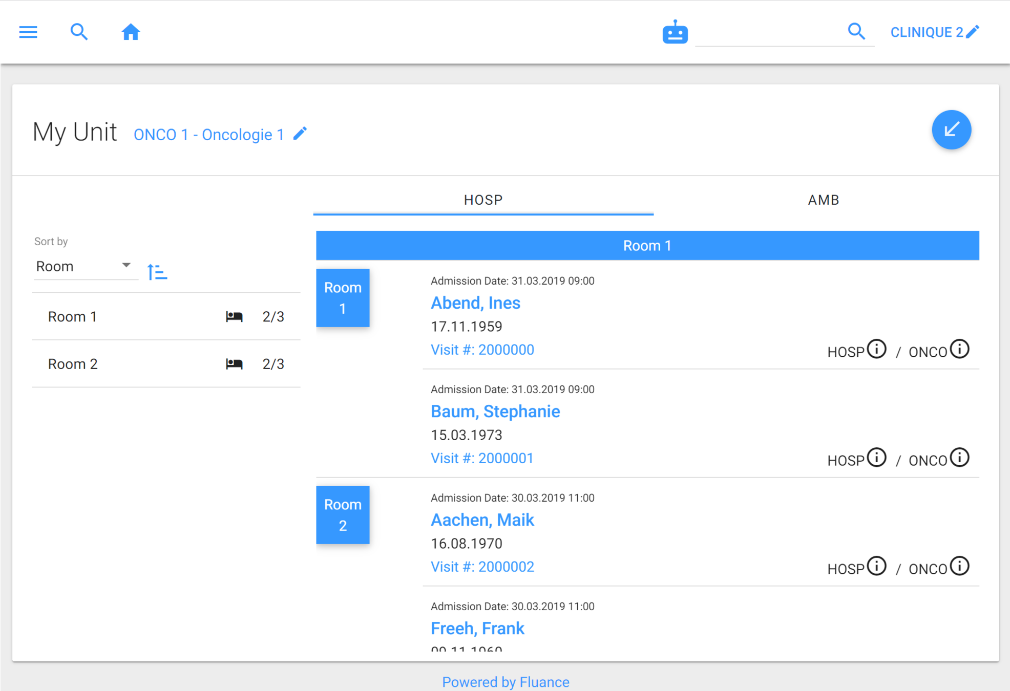This screenshot has height=691, width=1010.
Task: Click the left search magnifier icon
Action: (x=79, y=32)
